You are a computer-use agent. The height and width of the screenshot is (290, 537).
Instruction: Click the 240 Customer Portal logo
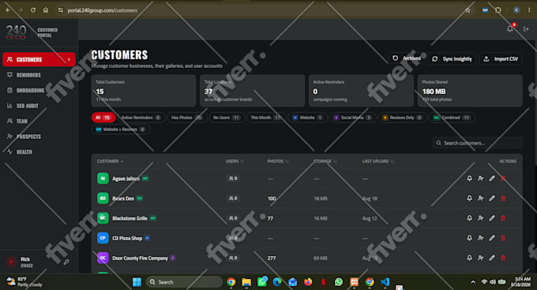(32, 32)
